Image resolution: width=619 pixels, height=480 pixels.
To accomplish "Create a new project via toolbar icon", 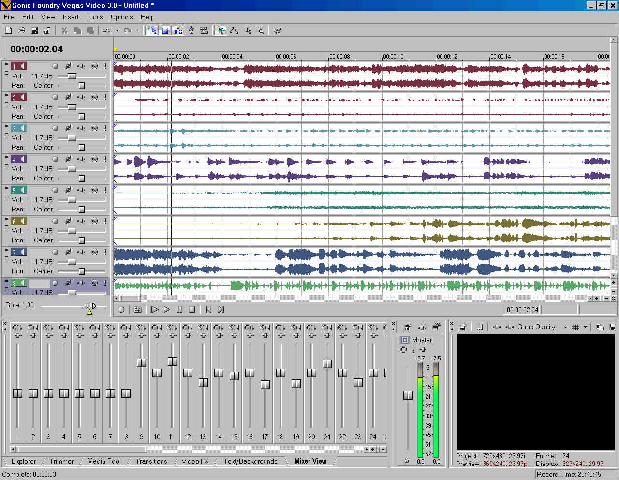I will click(8, 30).
